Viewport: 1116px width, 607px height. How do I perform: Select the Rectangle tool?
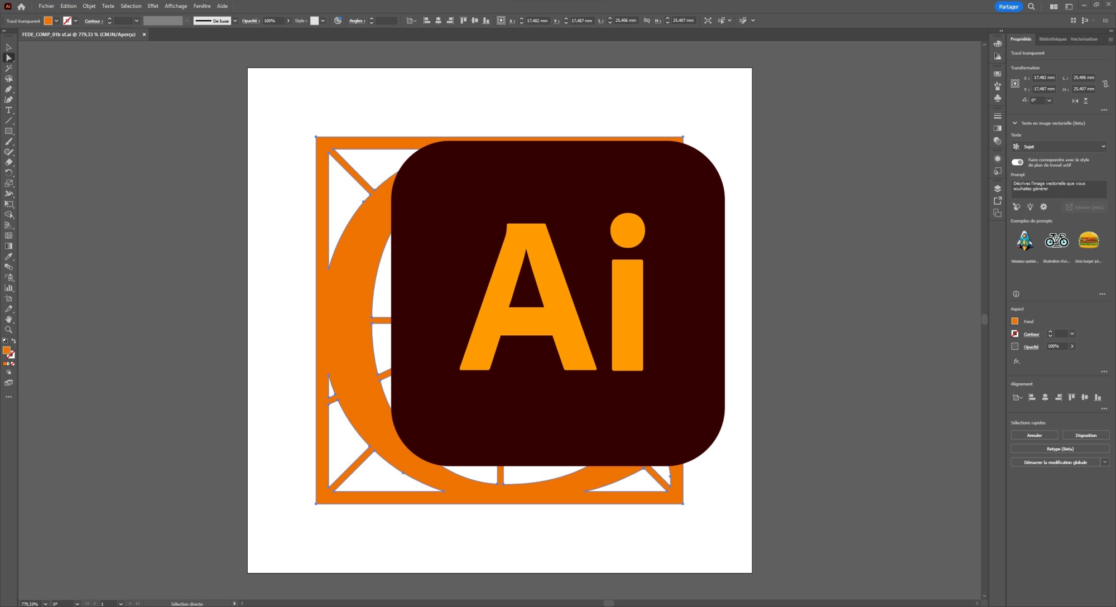[9, 131]
